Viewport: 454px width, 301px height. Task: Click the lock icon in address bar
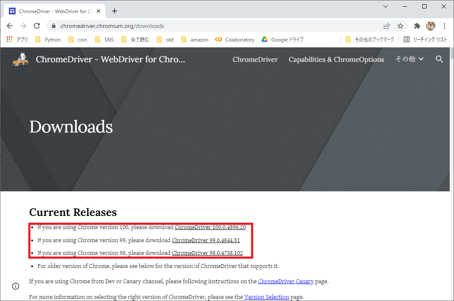pos(54,26)
